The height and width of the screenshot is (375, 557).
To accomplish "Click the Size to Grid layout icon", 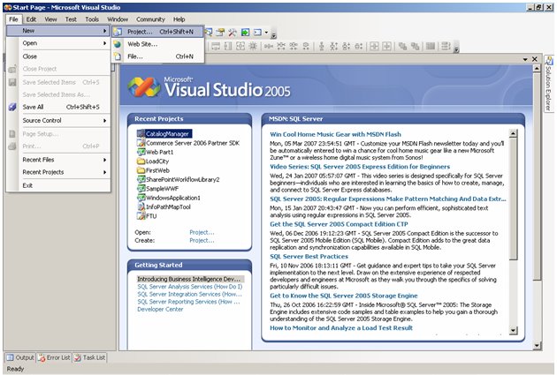I will [x=253, y=46].
